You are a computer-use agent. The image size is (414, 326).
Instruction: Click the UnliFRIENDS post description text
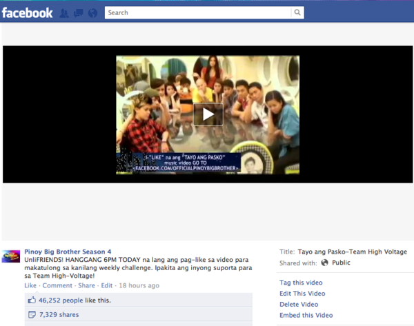tap(138, 267)
